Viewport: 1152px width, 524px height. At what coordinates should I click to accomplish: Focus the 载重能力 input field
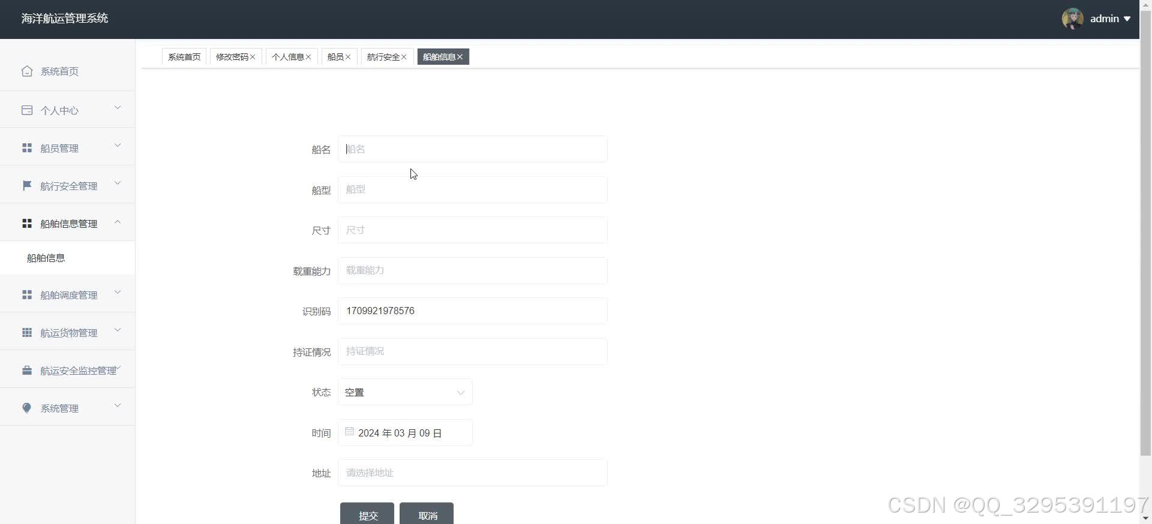[473, 270]
